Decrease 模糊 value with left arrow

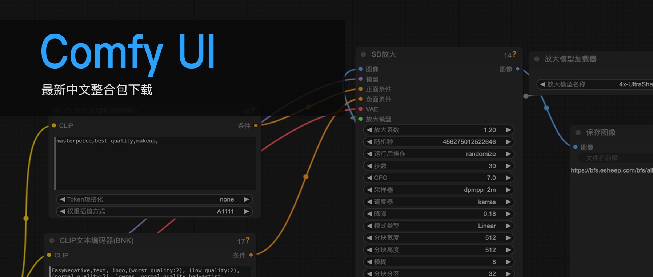click(x=369, y=262)
